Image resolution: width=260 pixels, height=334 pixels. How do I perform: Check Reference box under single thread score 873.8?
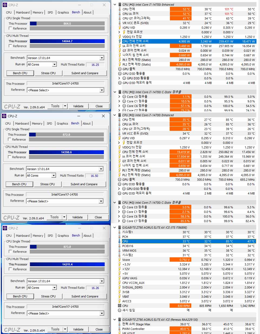(10, 252)
